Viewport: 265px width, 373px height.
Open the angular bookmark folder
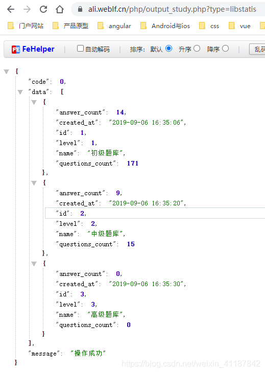(114, 26)
